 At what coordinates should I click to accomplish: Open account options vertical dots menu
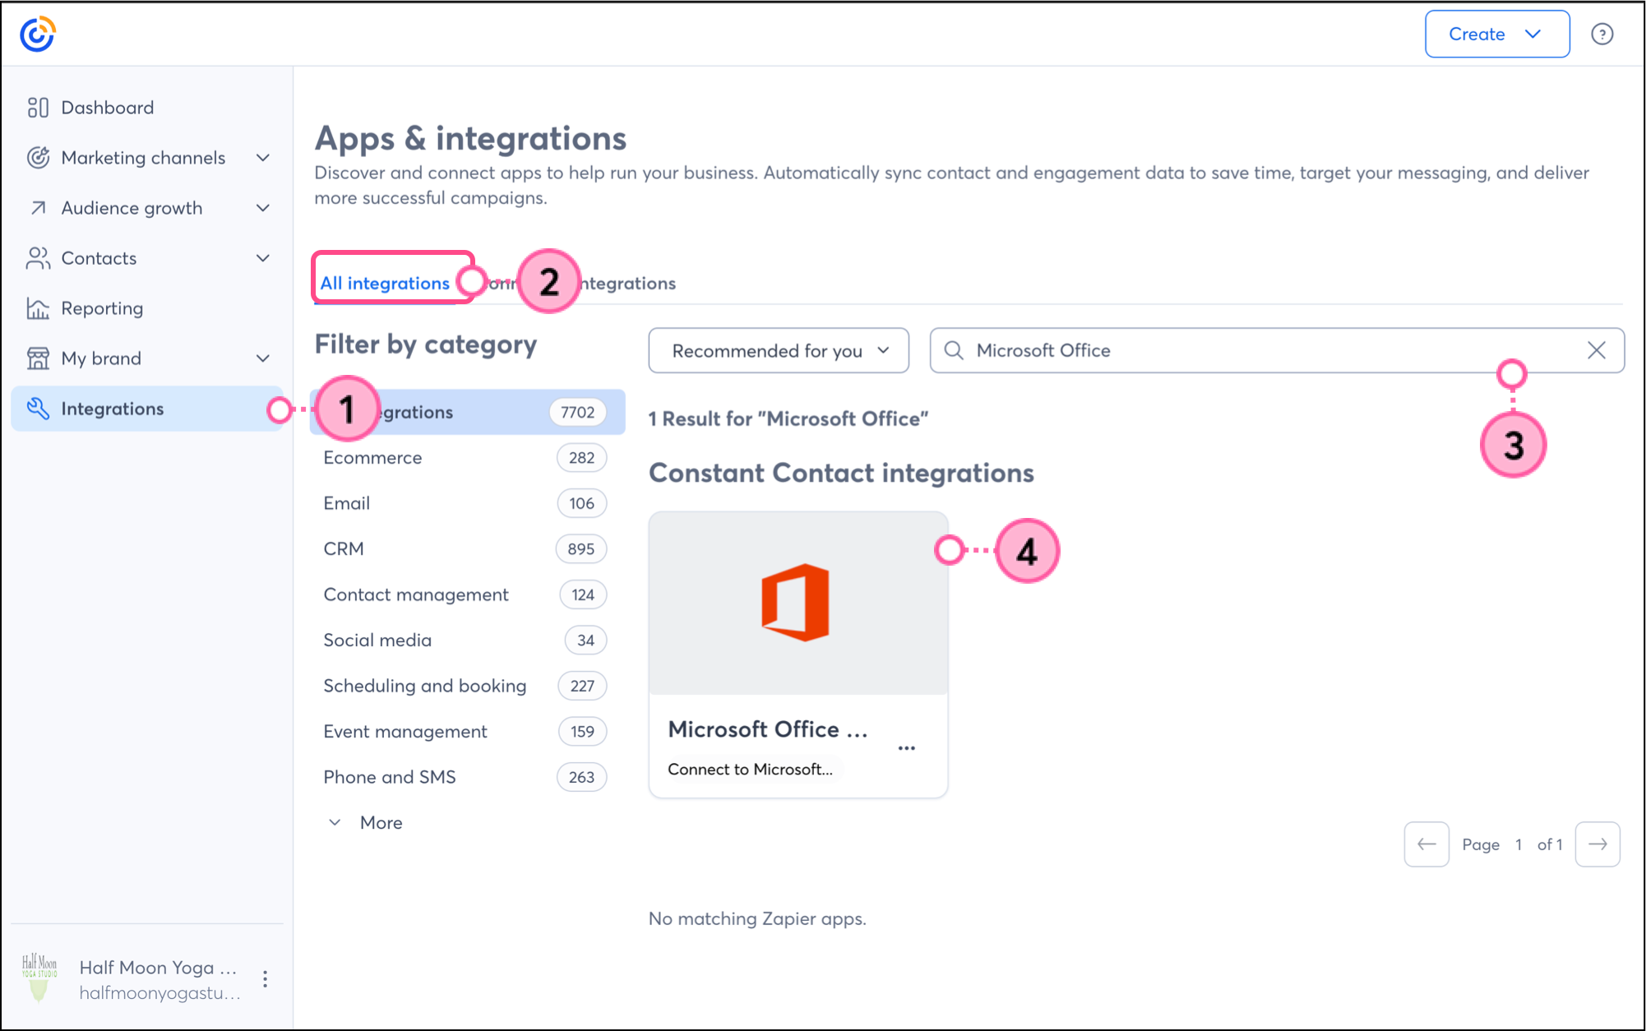[x=265, y=979]
